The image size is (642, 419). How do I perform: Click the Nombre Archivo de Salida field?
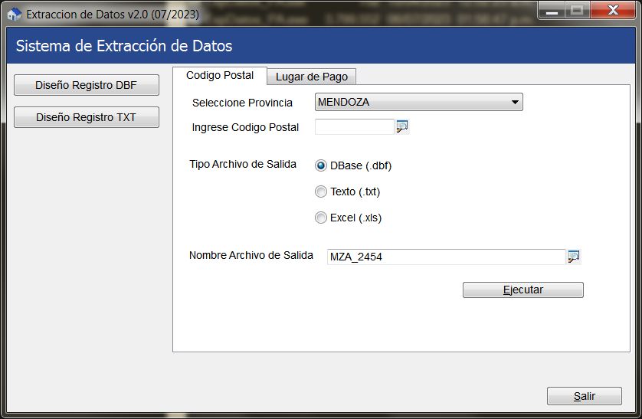[x=447, y=257]
